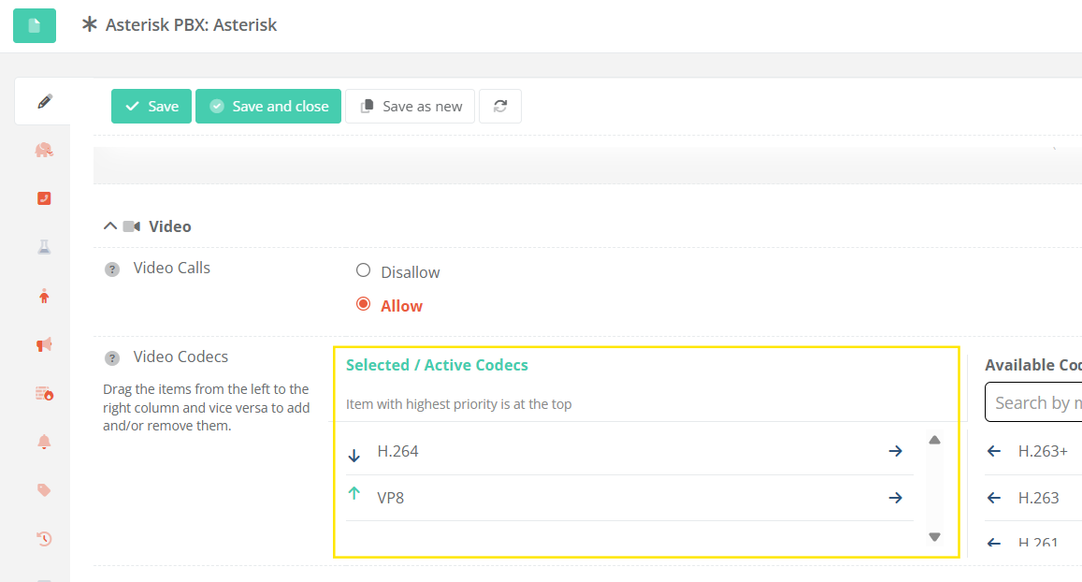
Task: Open the red phone sidebar section
Action: 44,198
